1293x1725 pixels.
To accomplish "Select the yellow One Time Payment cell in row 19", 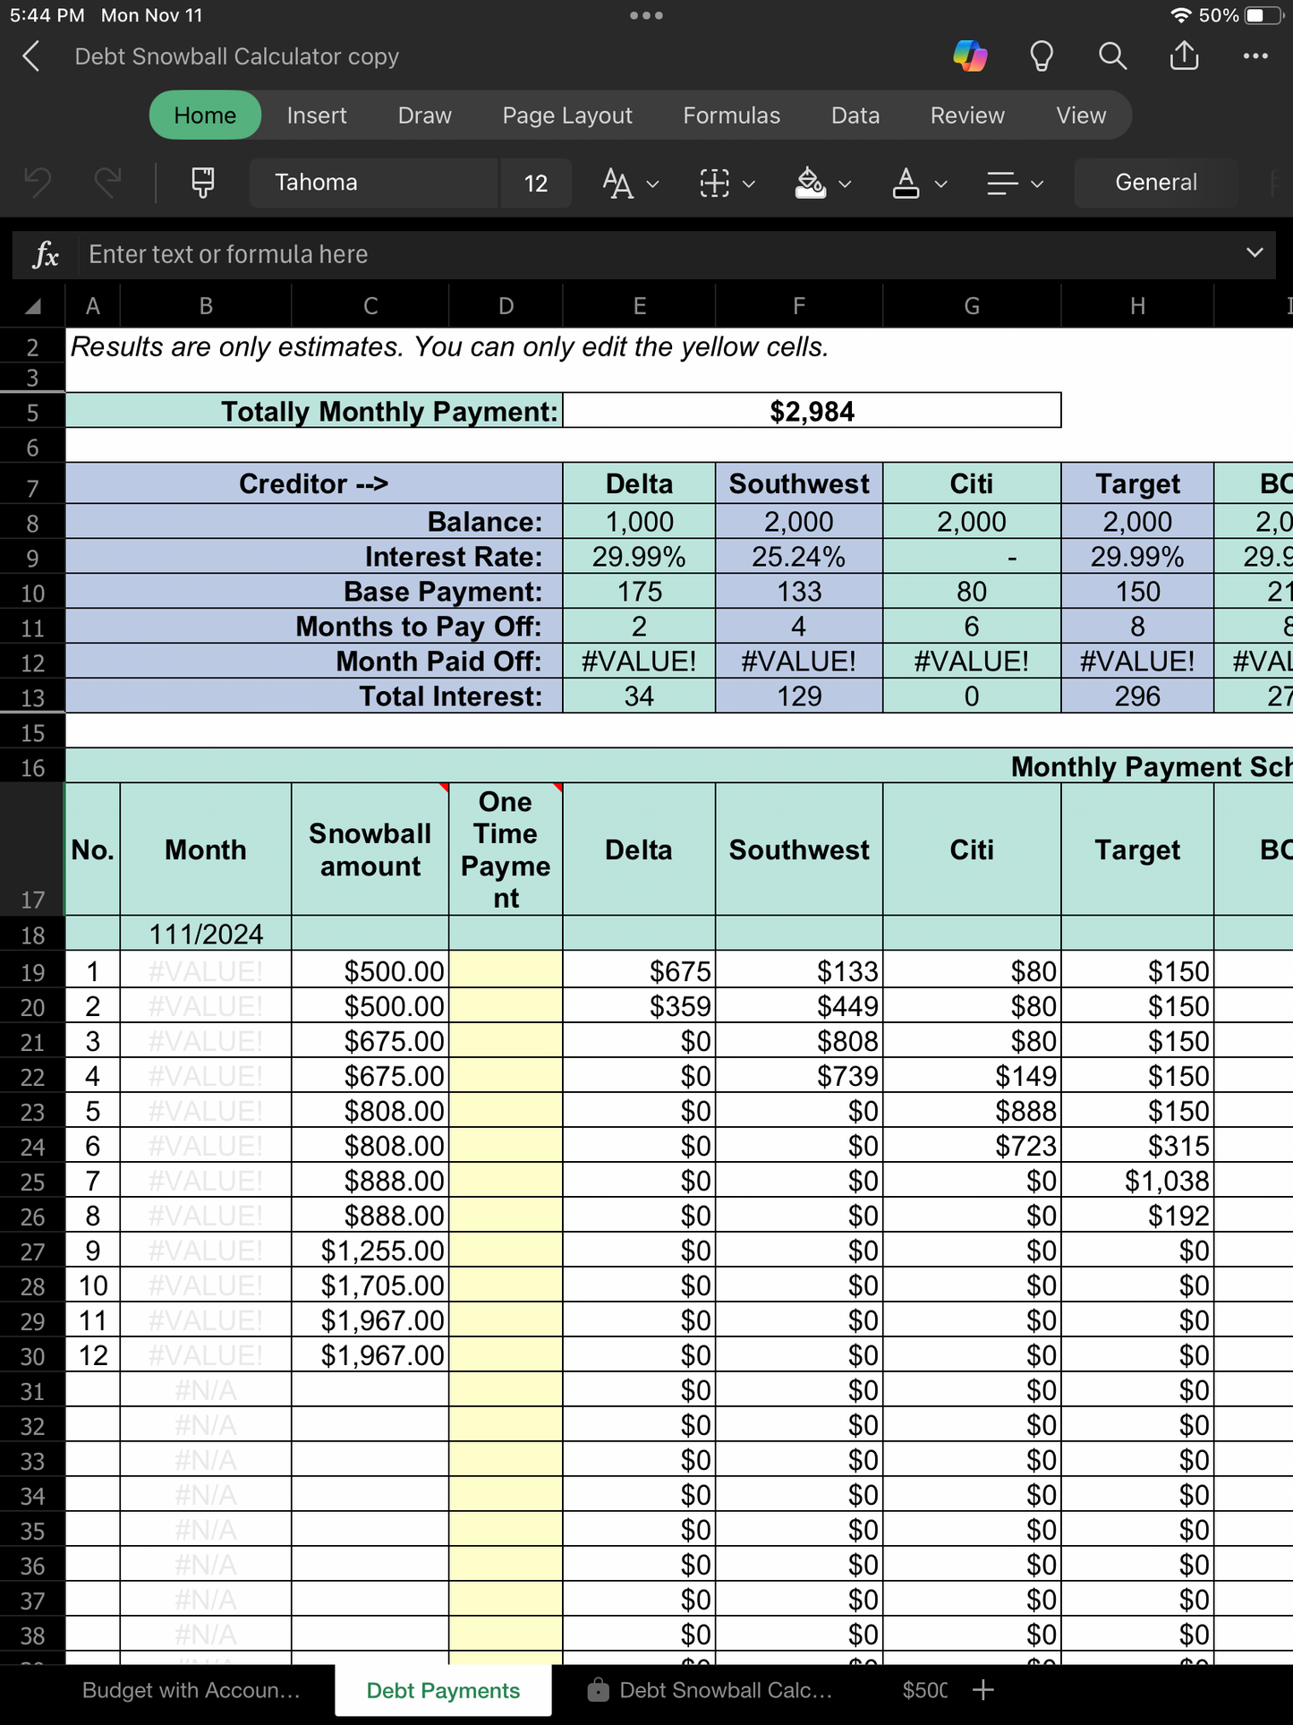I will 506,970.
